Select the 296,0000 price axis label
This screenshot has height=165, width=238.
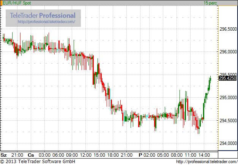[x=228, y=52]
